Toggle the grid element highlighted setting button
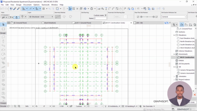Image resolution: width=197 pixels, height=111 pixels. click(16, 17)
